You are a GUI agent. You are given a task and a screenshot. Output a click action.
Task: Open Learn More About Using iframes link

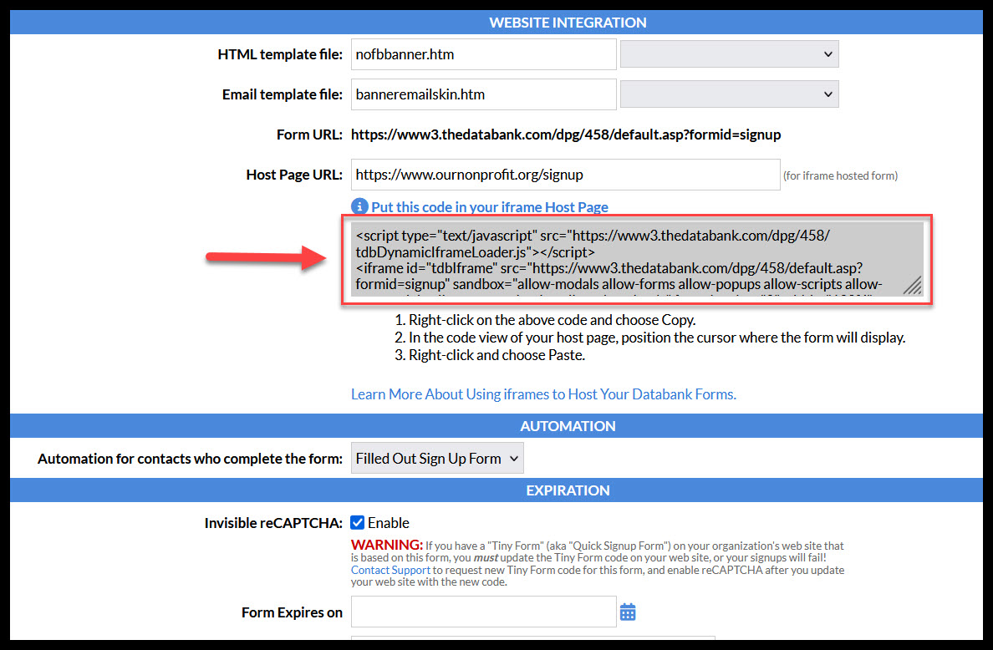(543, 394)
